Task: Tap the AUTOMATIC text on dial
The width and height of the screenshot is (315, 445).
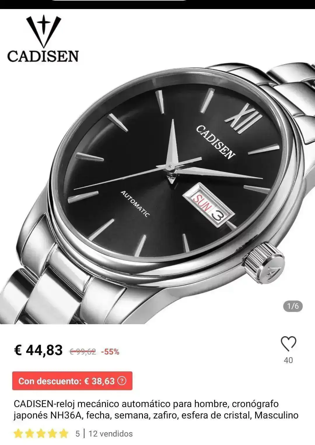Action: coord(135,204)
